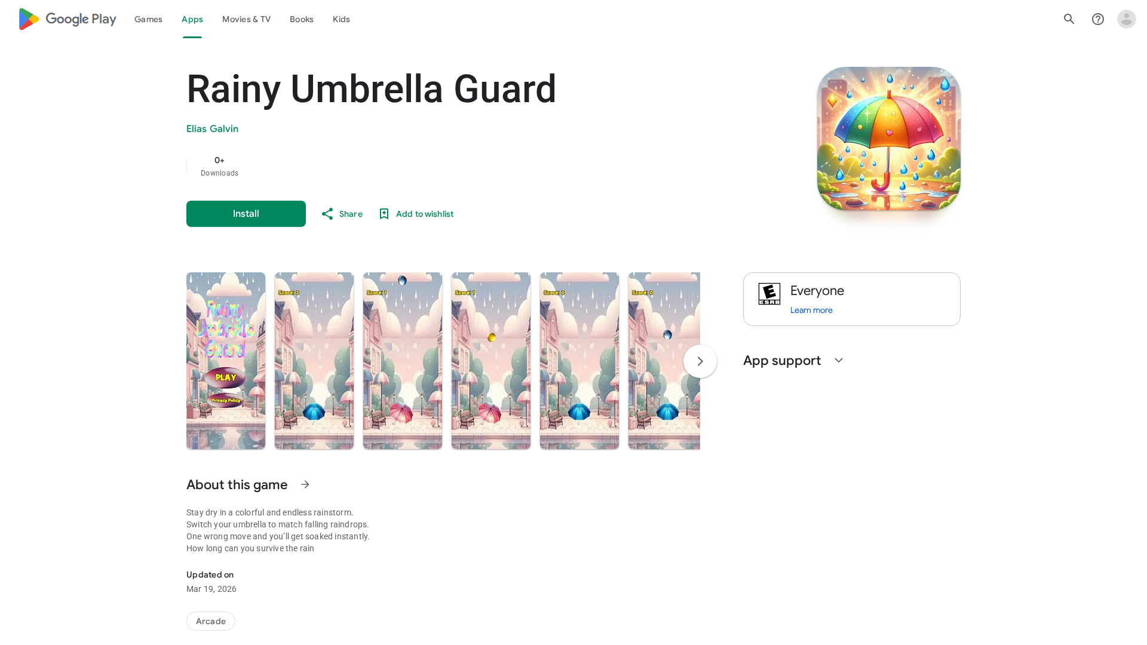The width and height of the screenshot is (1147, 645).
Task: Open the Help Center question icon
Action: point(1097,19)
